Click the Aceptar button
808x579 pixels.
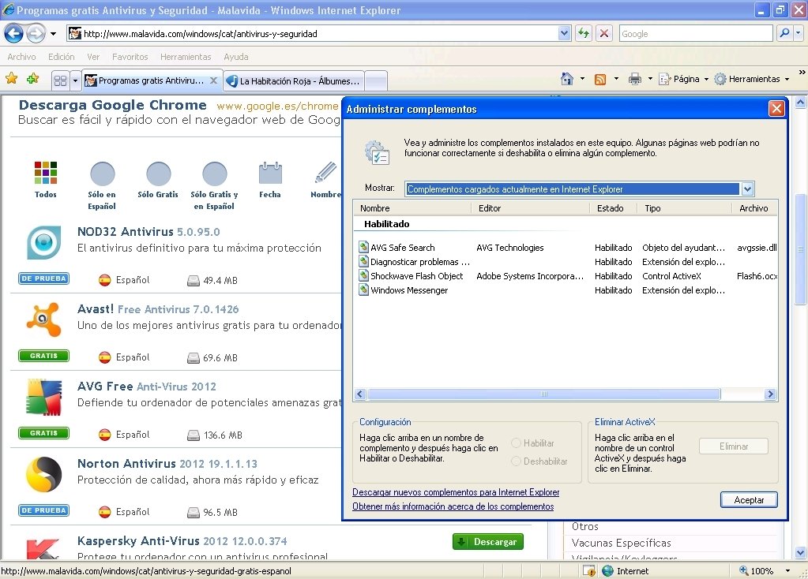(749, 500)
